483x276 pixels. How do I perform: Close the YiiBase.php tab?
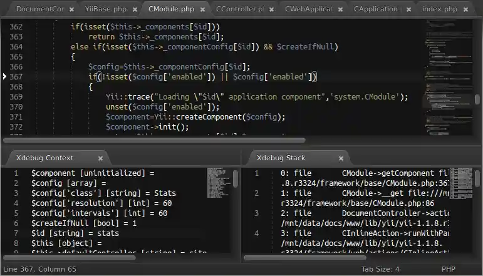coord(135,9)
